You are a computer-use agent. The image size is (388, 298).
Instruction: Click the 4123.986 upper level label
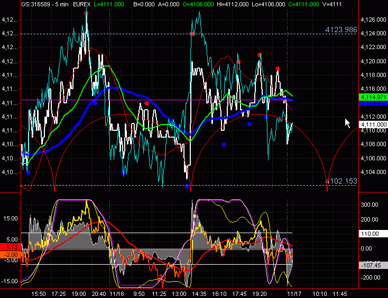[341, 30]
